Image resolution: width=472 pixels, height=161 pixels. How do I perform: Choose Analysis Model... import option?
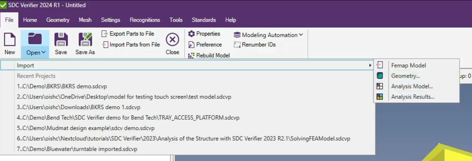click(416, 86)
